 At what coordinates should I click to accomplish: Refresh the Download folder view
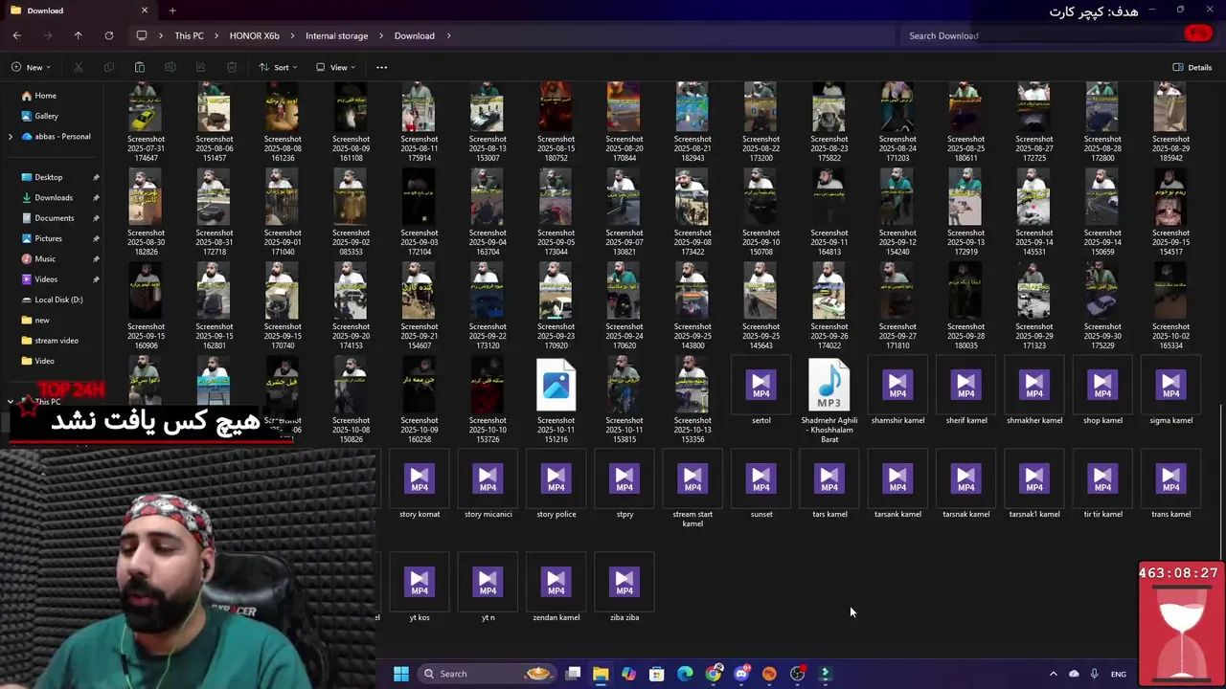tap(109, 35)
